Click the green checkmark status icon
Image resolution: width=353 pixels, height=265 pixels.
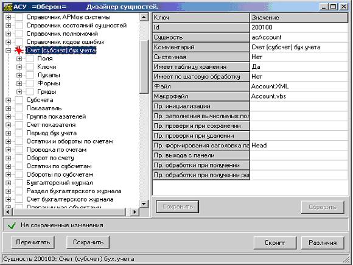(12, 225)
